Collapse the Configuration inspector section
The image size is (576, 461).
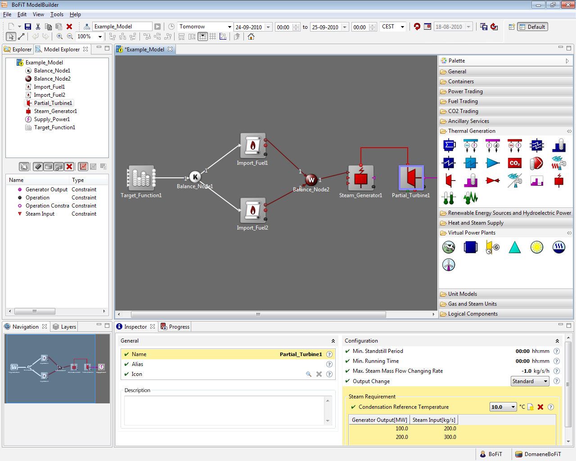click(x=557, y=341)
